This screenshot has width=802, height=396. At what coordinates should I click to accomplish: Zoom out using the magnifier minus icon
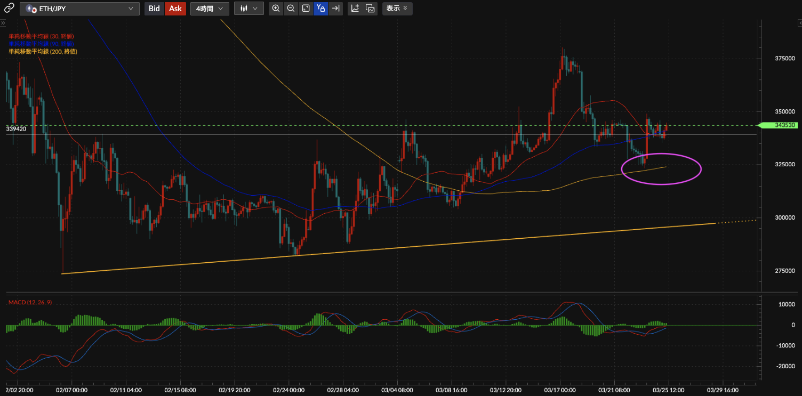click(291, 9)
